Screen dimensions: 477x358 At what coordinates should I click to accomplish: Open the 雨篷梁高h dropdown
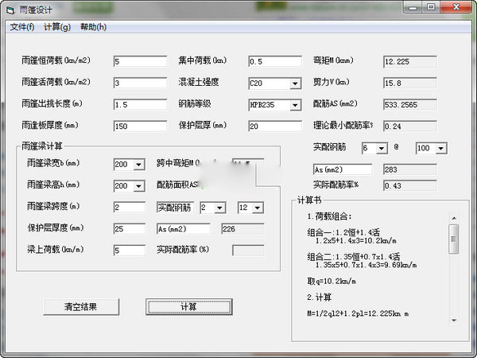[139, 185]
